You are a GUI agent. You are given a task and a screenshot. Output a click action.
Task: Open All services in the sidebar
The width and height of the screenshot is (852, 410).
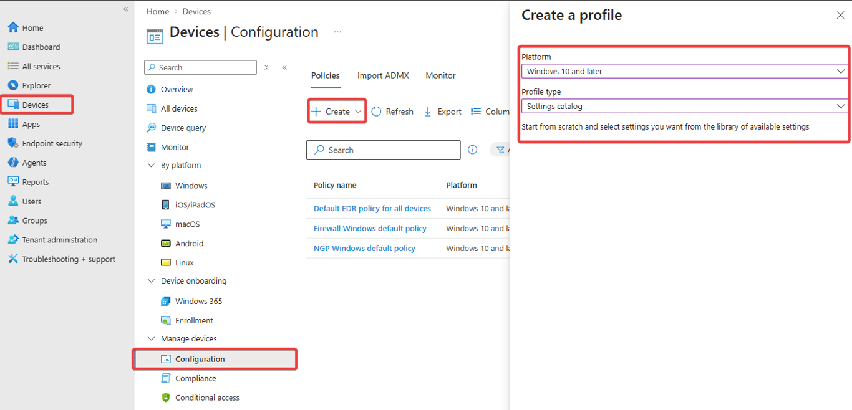41,66
